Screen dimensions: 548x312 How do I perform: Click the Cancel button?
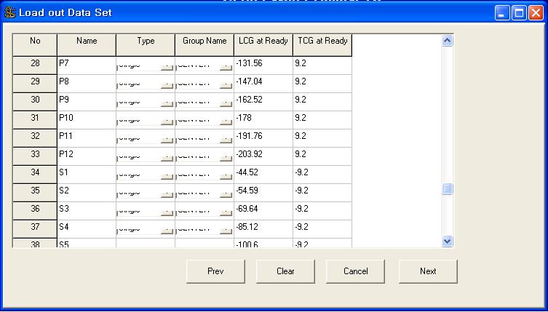[x=355, y=271]
